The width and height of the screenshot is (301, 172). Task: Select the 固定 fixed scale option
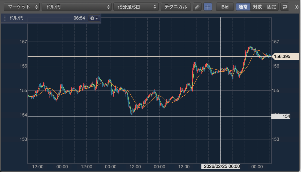pyautogui.click(x=272, y=7)
